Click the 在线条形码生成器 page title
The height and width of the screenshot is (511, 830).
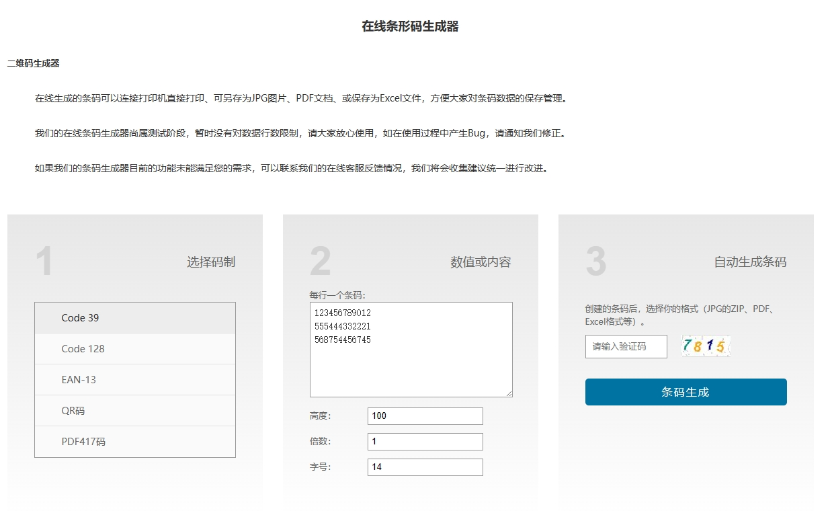click(x=410, y=27)
